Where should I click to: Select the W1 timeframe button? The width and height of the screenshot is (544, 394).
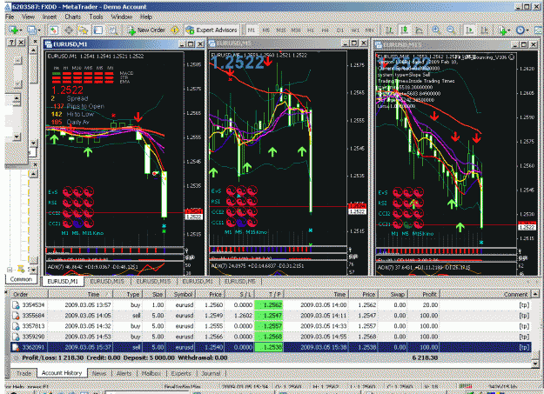[x=355, y=30]
